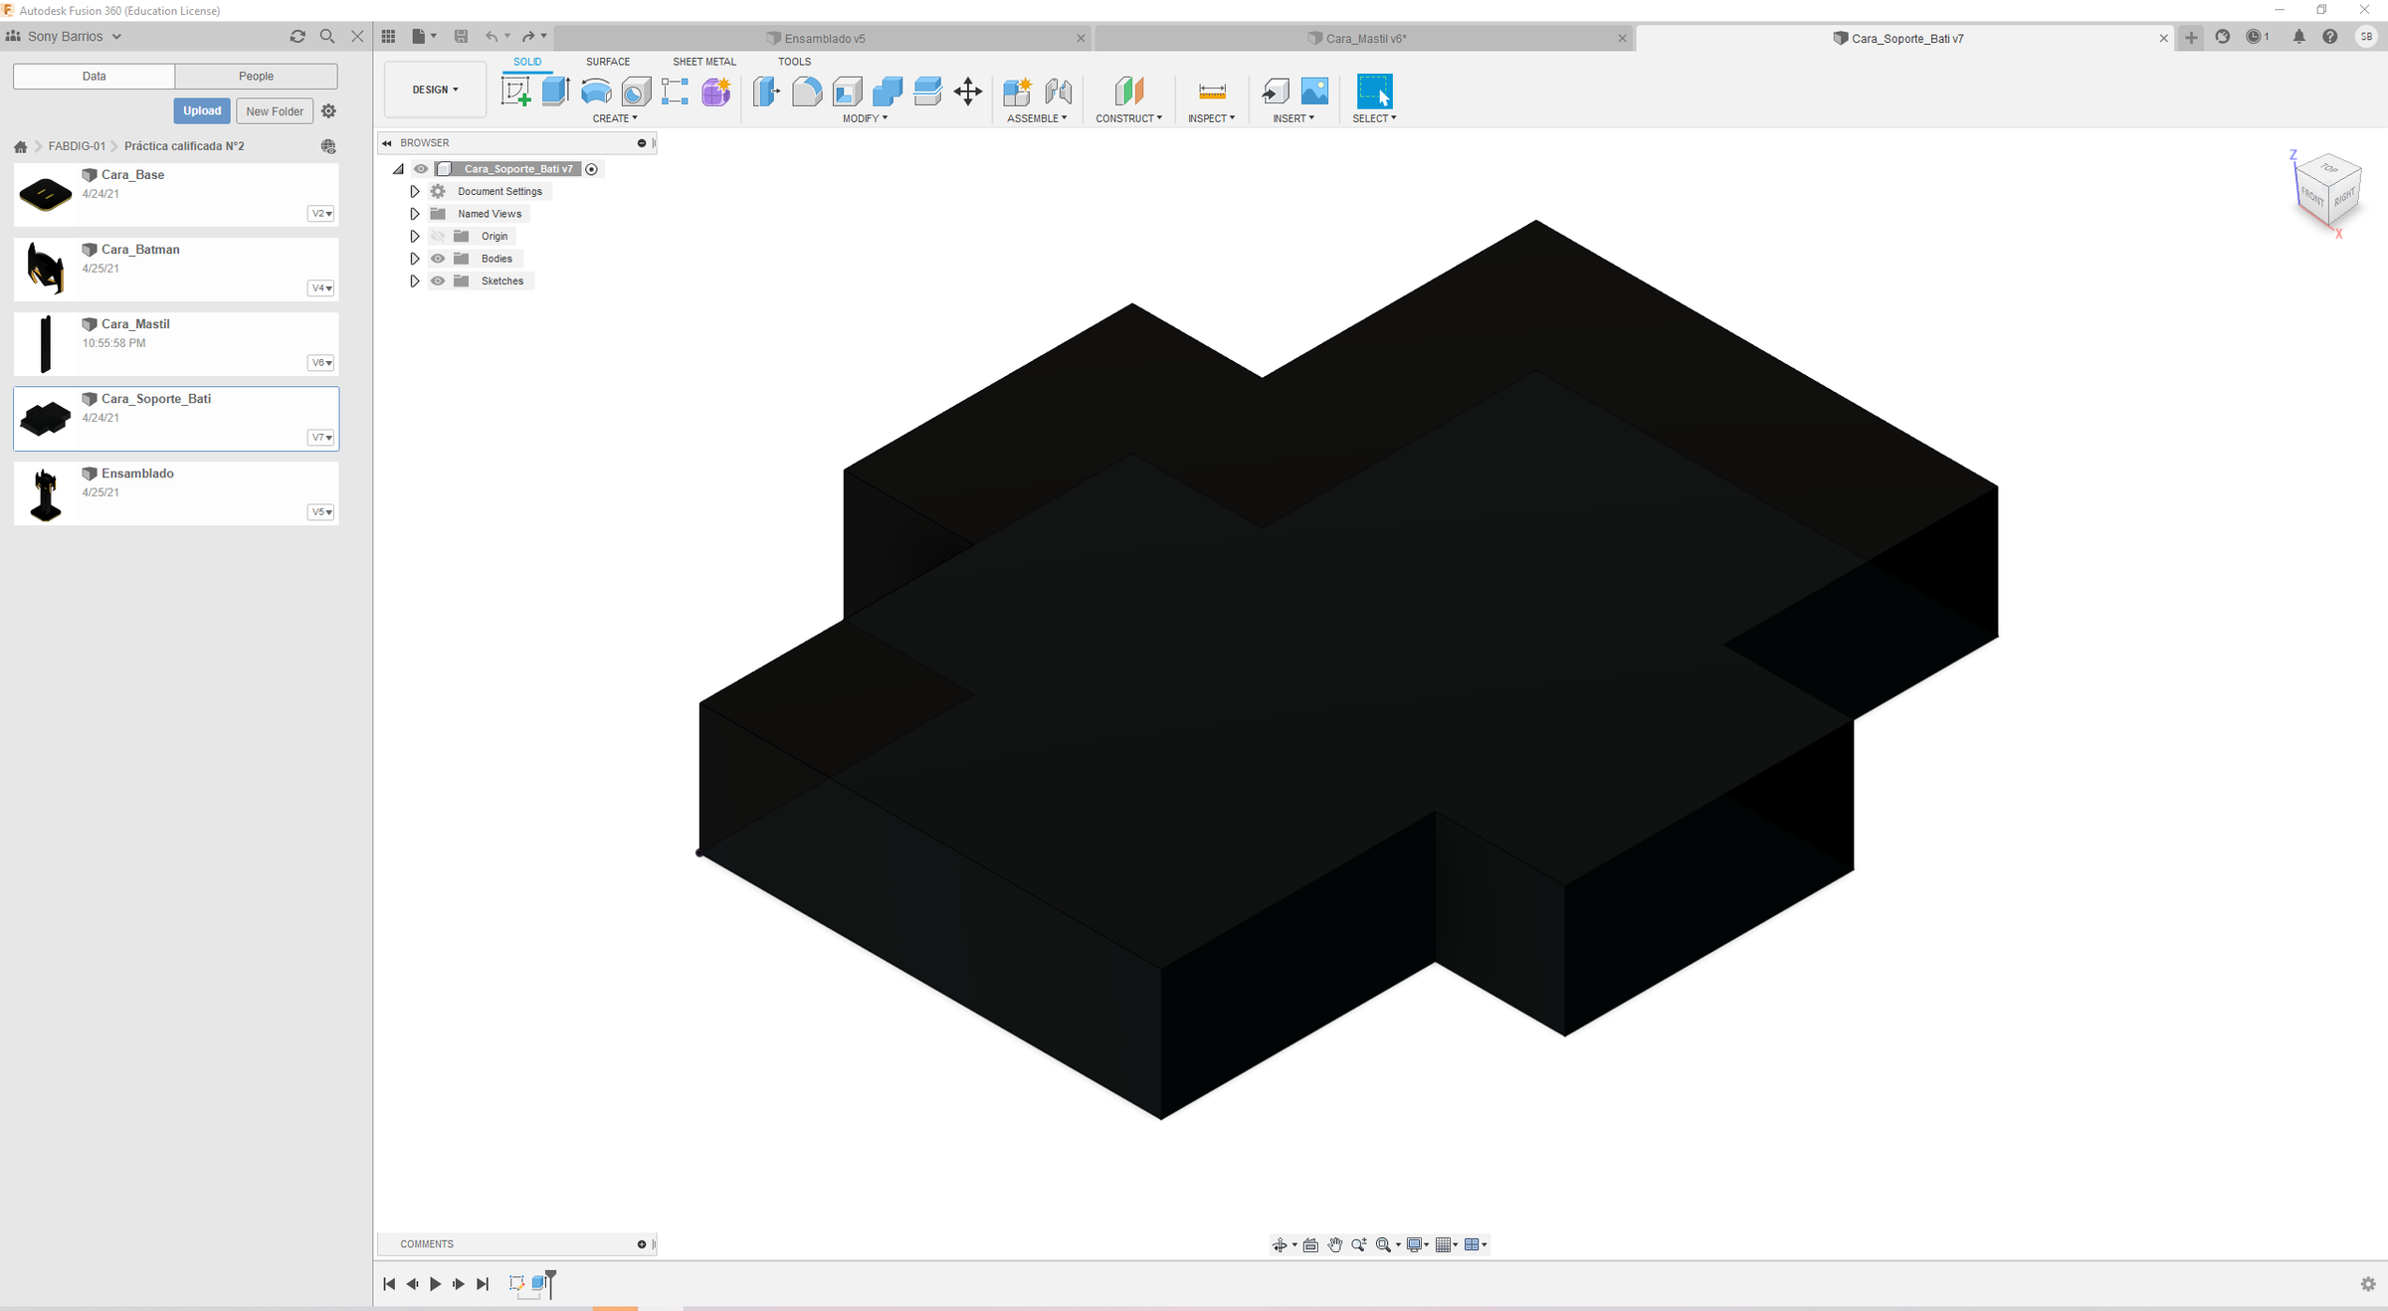The image size is (2388, 1311).
Task: Toggle visibility of Origin folder
Action: coord(438,237)
